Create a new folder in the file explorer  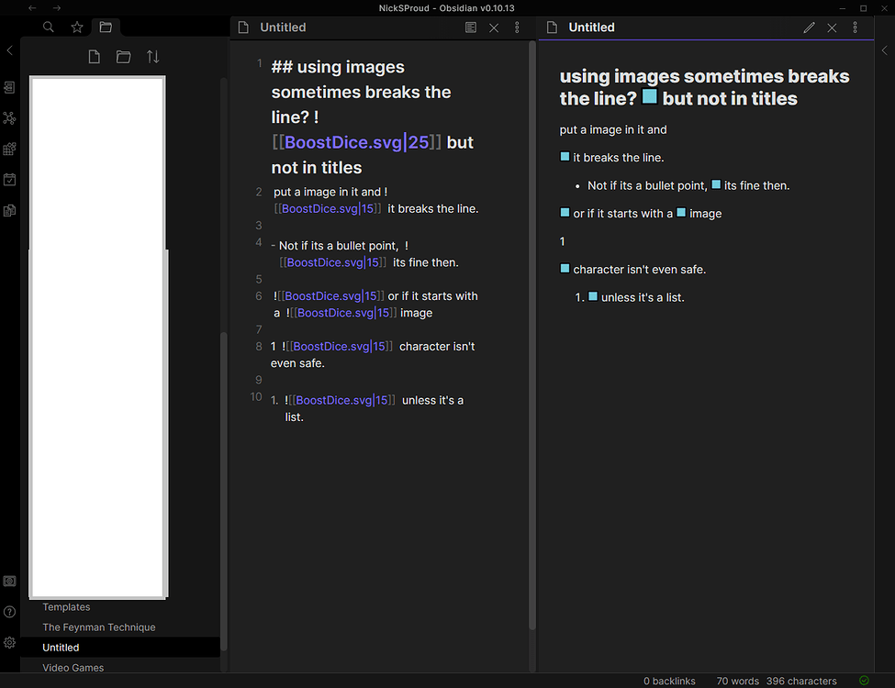click(123, 56)
